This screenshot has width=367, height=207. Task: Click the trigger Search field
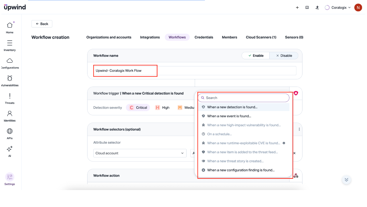point(244,98)
